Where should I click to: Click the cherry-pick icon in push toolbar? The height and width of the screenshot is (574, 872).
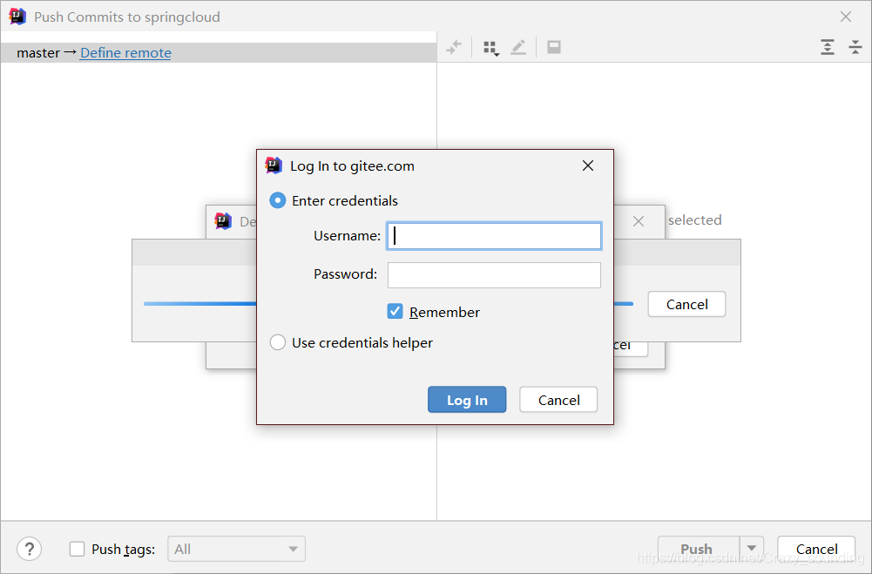click(454, 47)
